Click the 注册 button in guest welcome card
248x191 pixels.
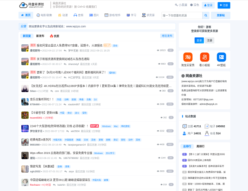[209, 40]
